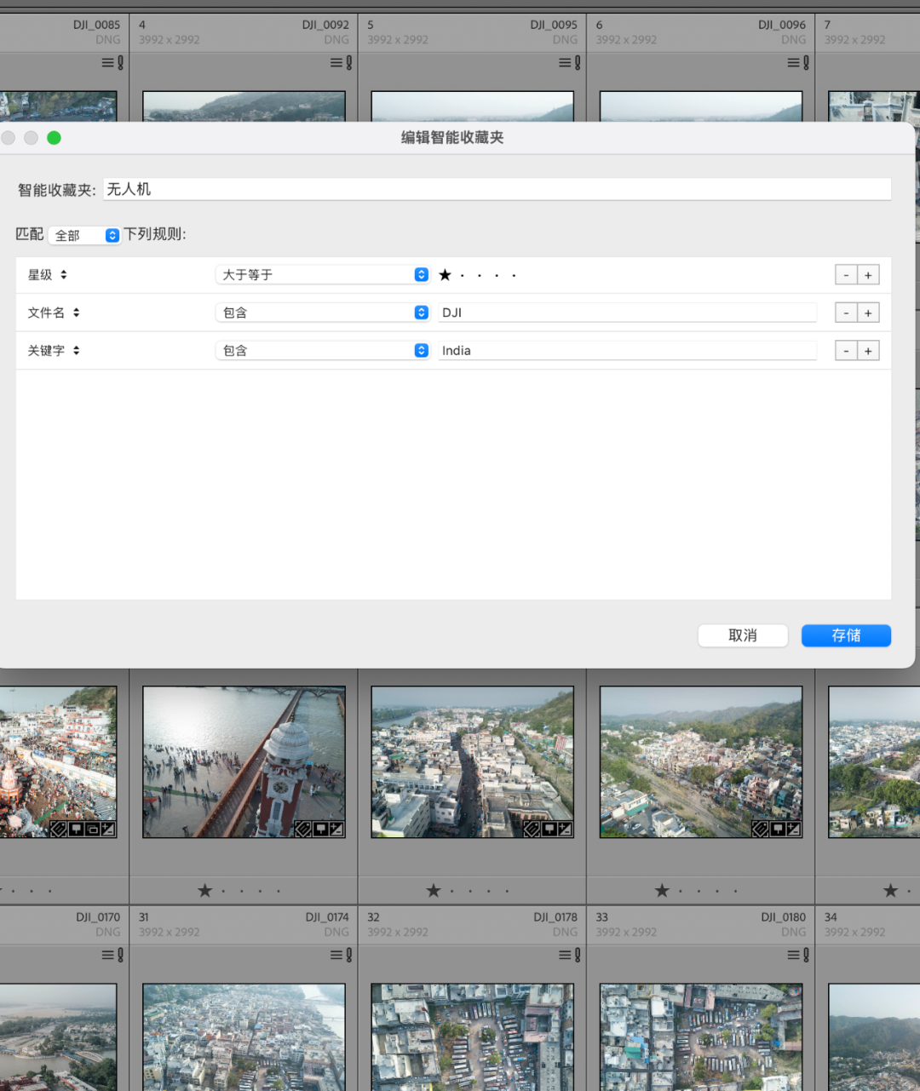Click develop adjustments badge on hillside town photo
This screenshot has height=1091, width=920.
point(794,829)
